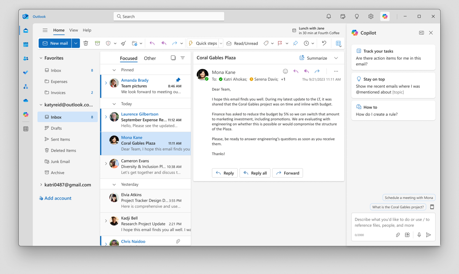Expand Laurence Gilbertson's conversation thread
The width and height of the screenshot is (459, 274).
click(106, 117)
